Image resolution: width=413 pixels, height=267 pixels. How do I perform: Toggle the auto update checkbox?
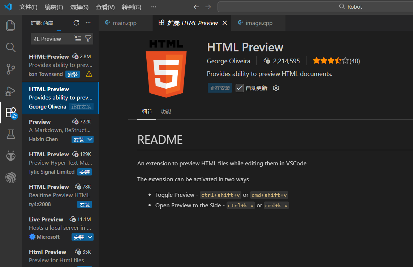click(240, 88)
